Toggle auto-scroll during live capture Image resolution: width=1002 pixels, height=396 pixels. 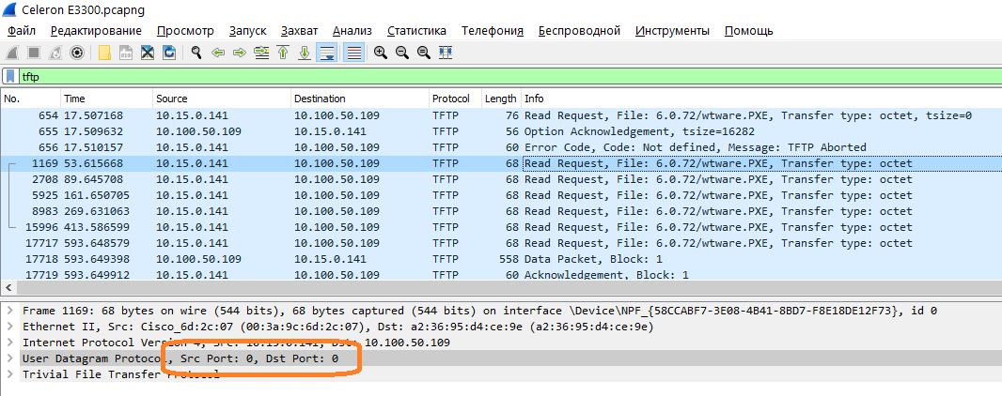pyautogui.click(x=327, y=53)
